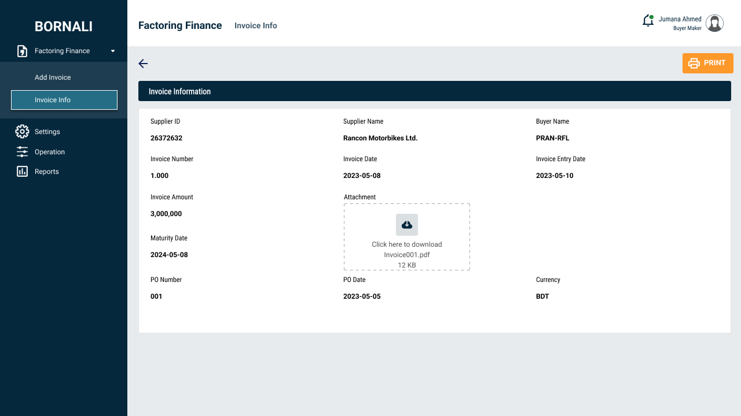This screenshot has width=741, height=416.
Task: Click the Supplier ID label
Action: (x=166, y=121)
